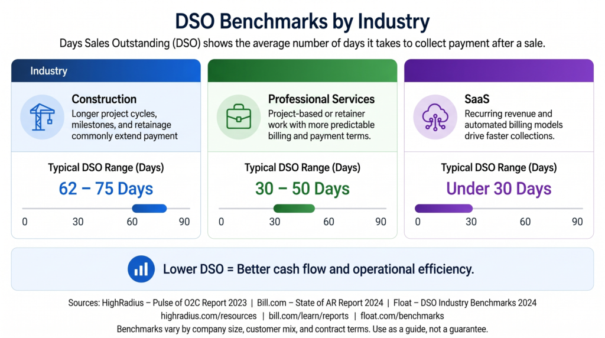This screenshot has width=605, height=338.
Task: Click the Benchmarks vary disclaimer line
Action: (x=302, y=329)
